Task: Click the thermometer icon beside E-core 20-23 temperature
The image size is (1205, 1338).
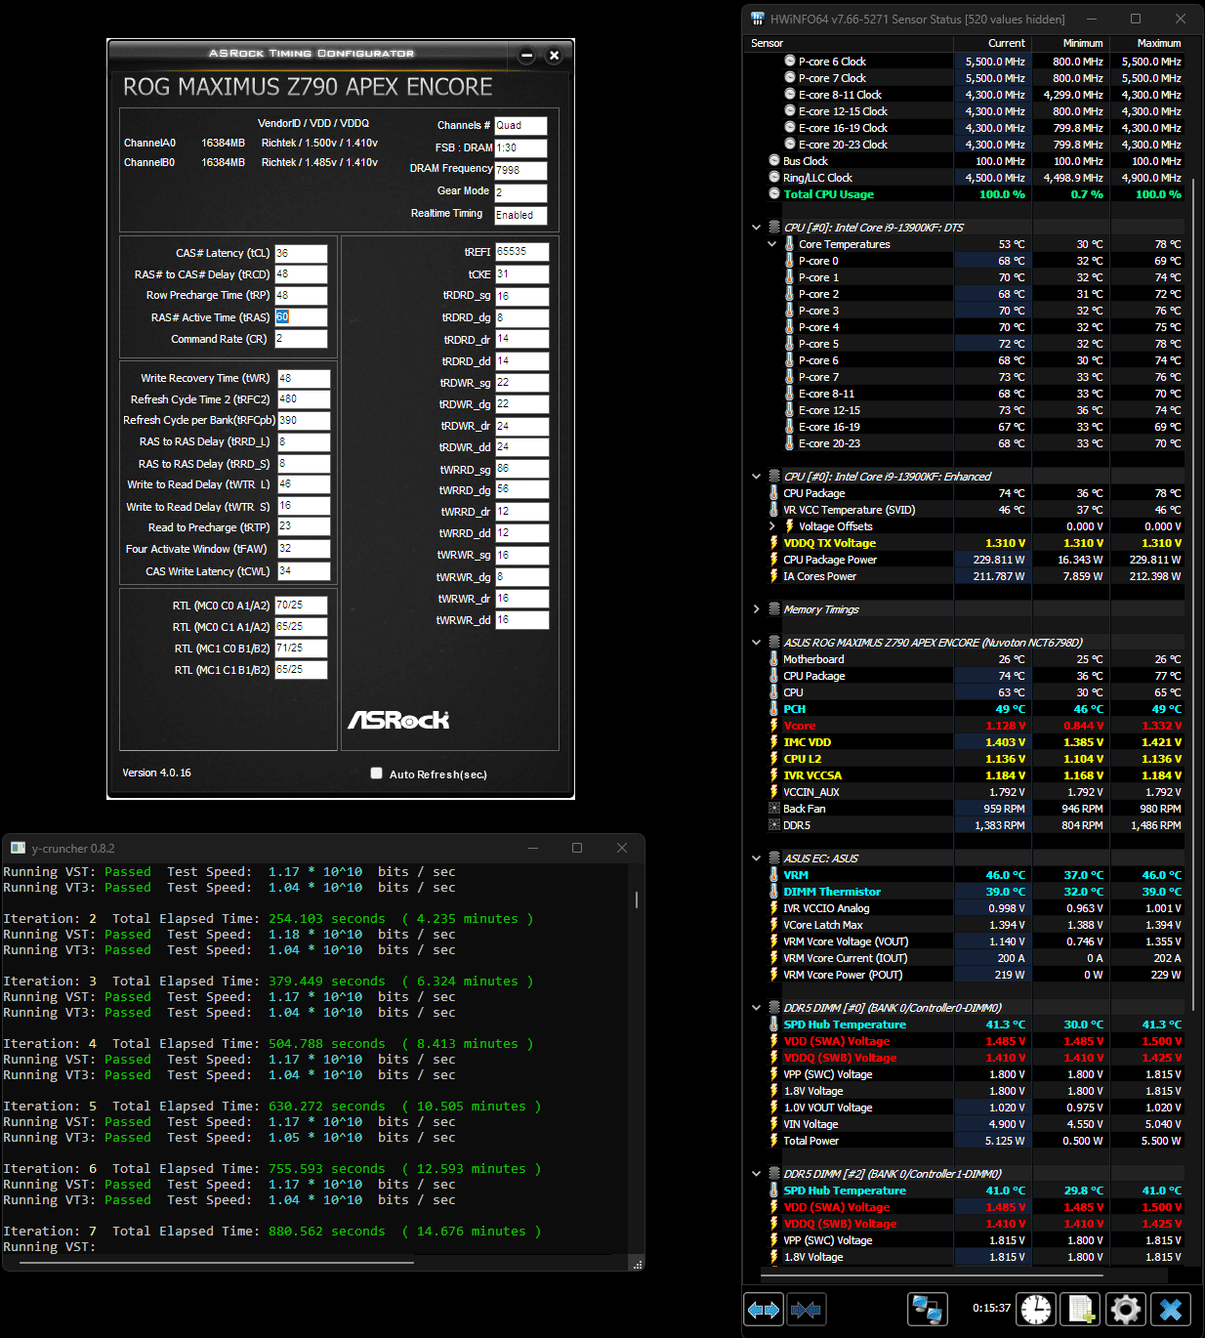Action: click(790, 443)
